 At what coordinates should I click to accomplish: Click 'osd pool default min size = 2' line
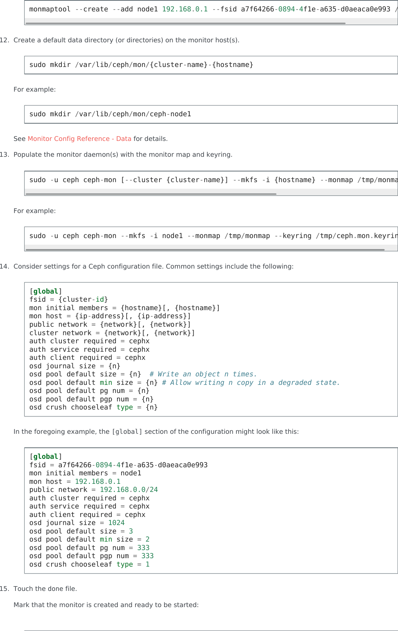[x=89, y=539]
